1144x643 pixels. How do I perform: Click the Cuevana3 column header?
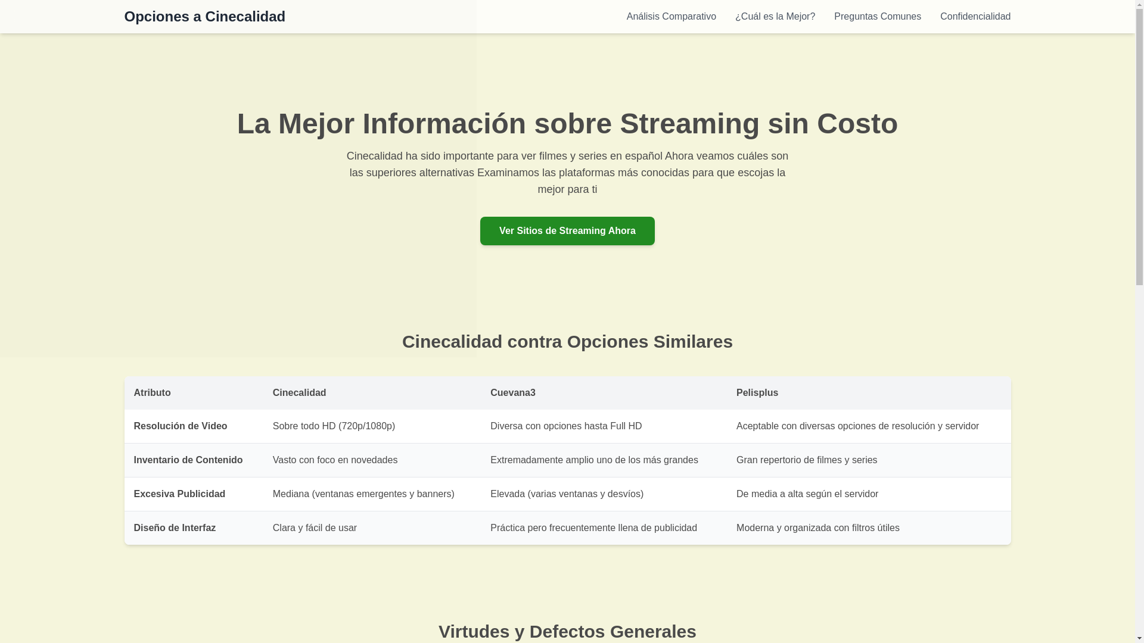pos(604,393)
